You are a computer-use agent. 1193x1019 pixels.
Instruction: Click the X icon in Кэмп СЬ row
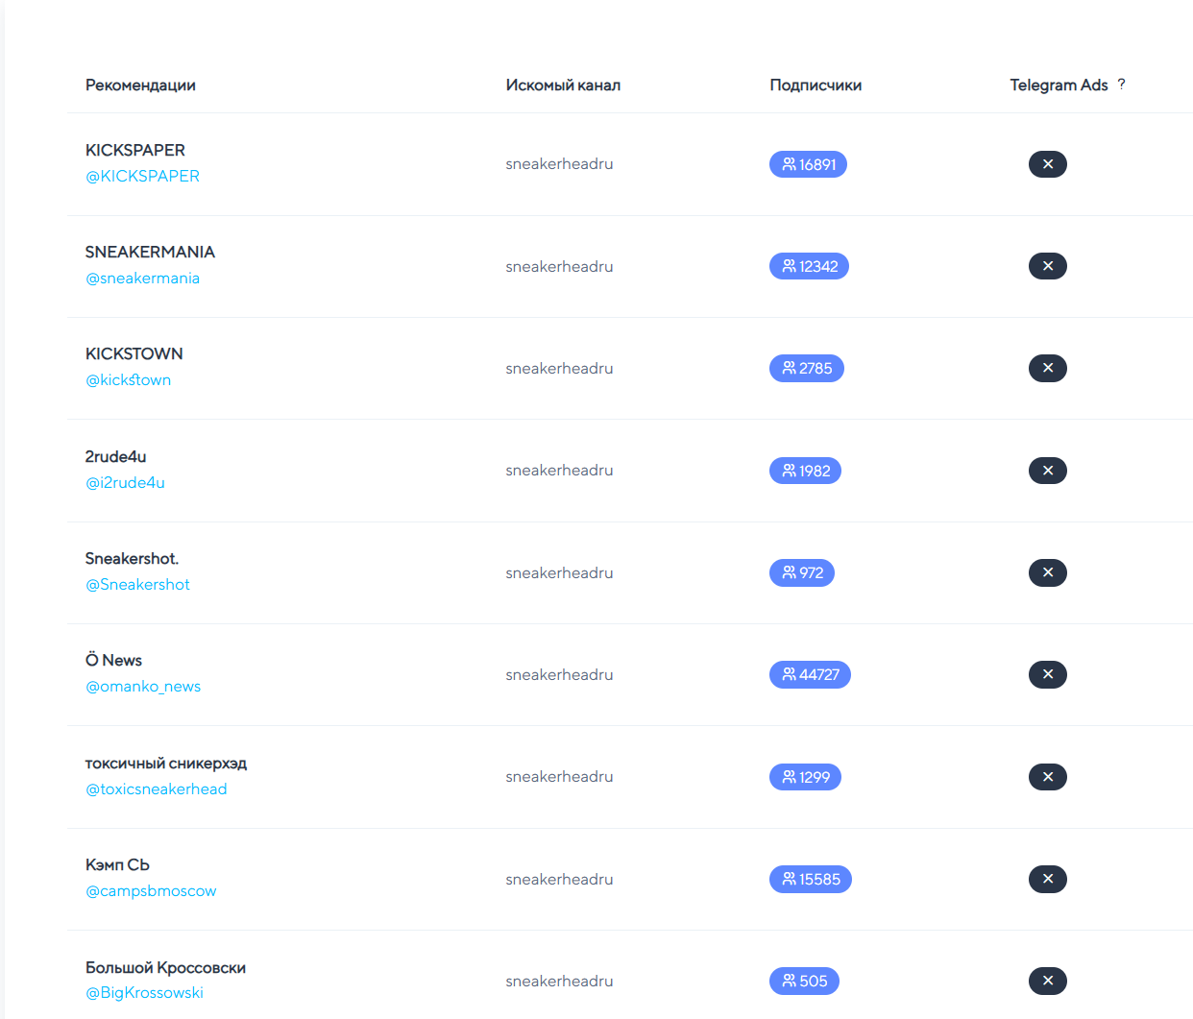pos(1047,879)
